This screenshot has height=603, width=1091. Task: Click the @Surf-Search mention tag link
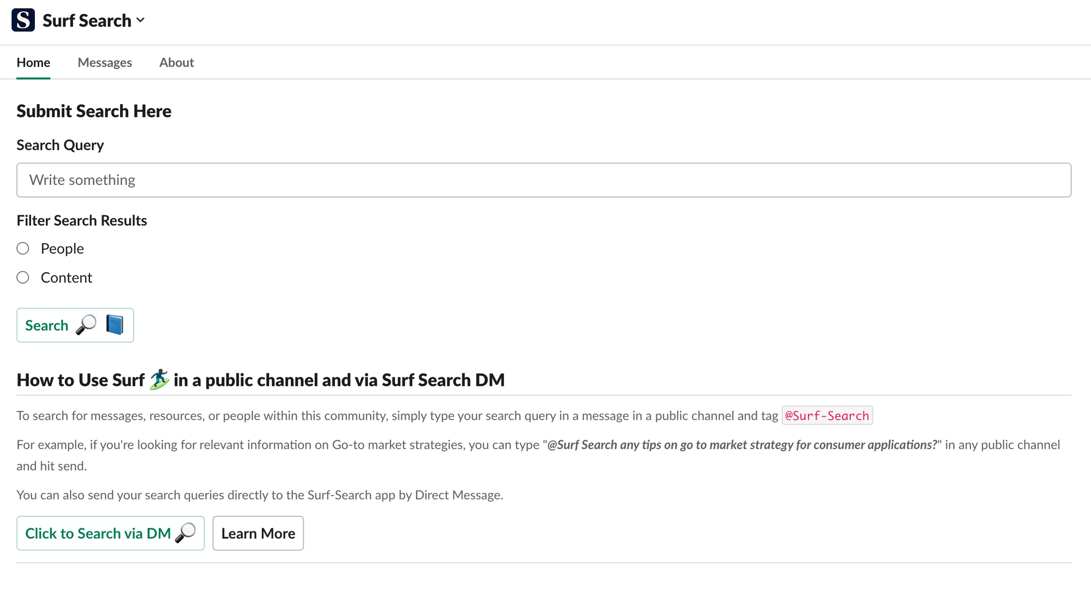[x=826, y=415]
